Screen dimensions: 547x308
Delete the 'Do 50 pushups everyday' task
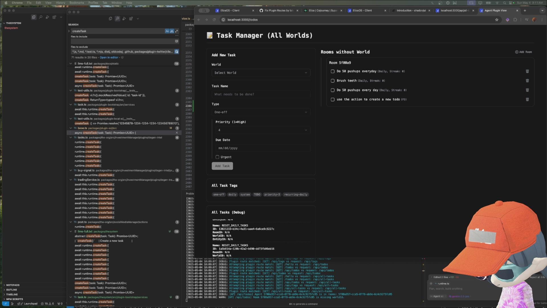(x=527, y=71)
